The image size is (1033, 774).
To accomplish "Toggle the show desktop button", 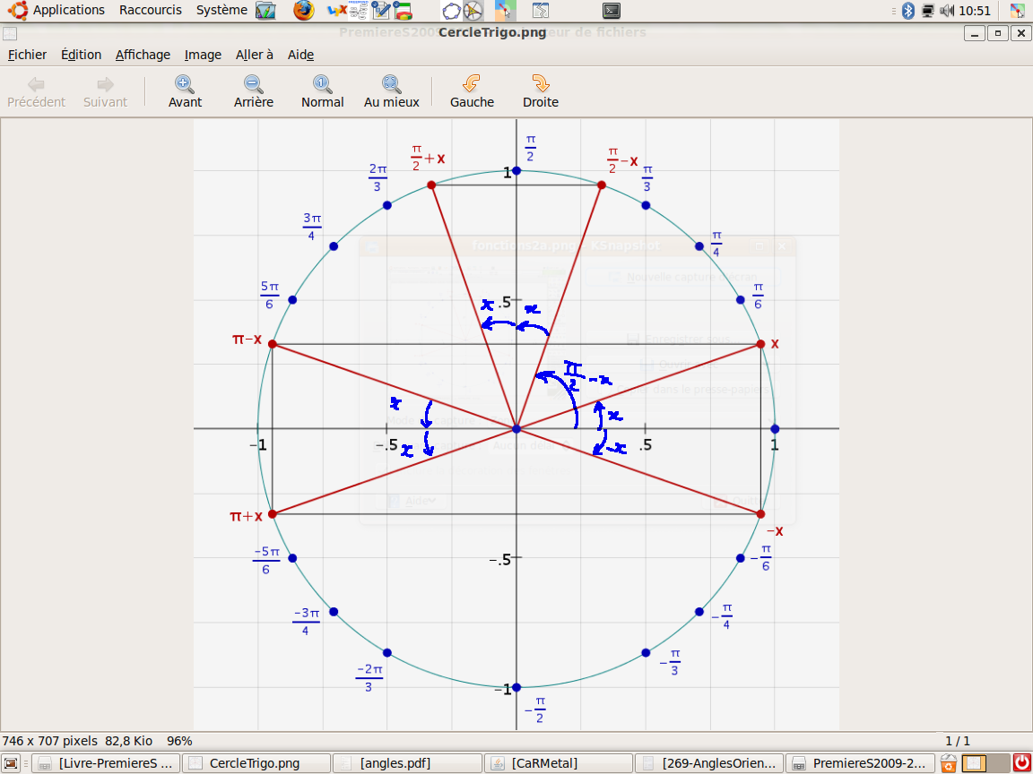I will click(x=12, y=763).
